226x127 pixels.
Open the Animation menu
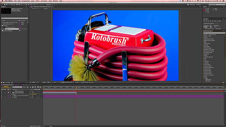(x=44, y=1)
